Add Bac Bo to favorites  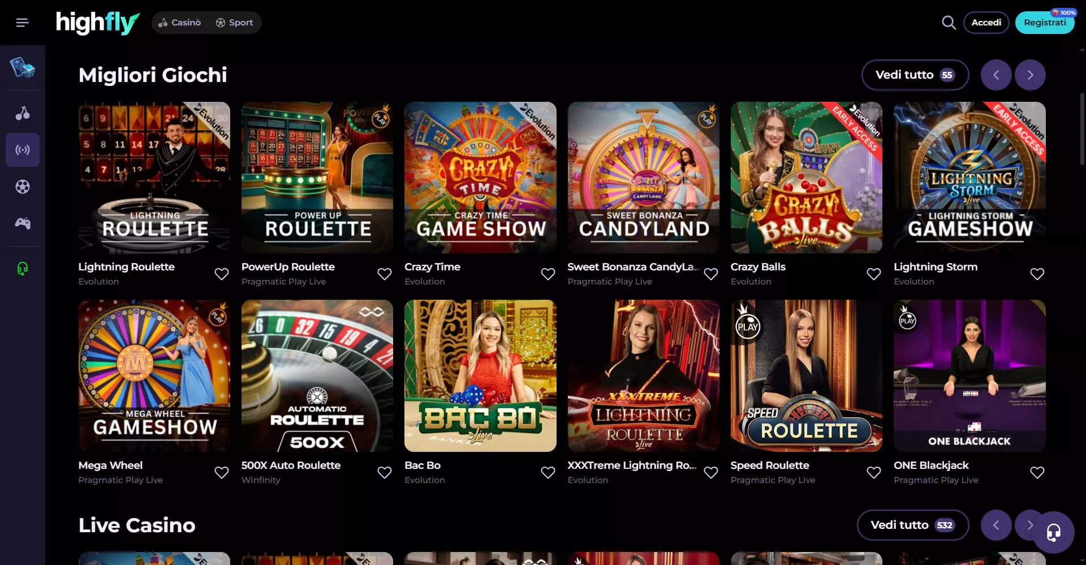coord(548,472)
